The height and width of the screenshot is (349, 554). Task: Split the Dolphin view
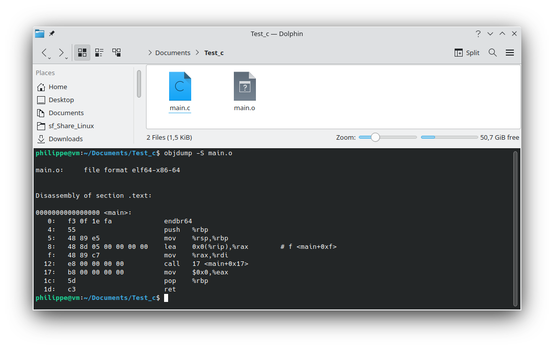(x=466, y=52)
